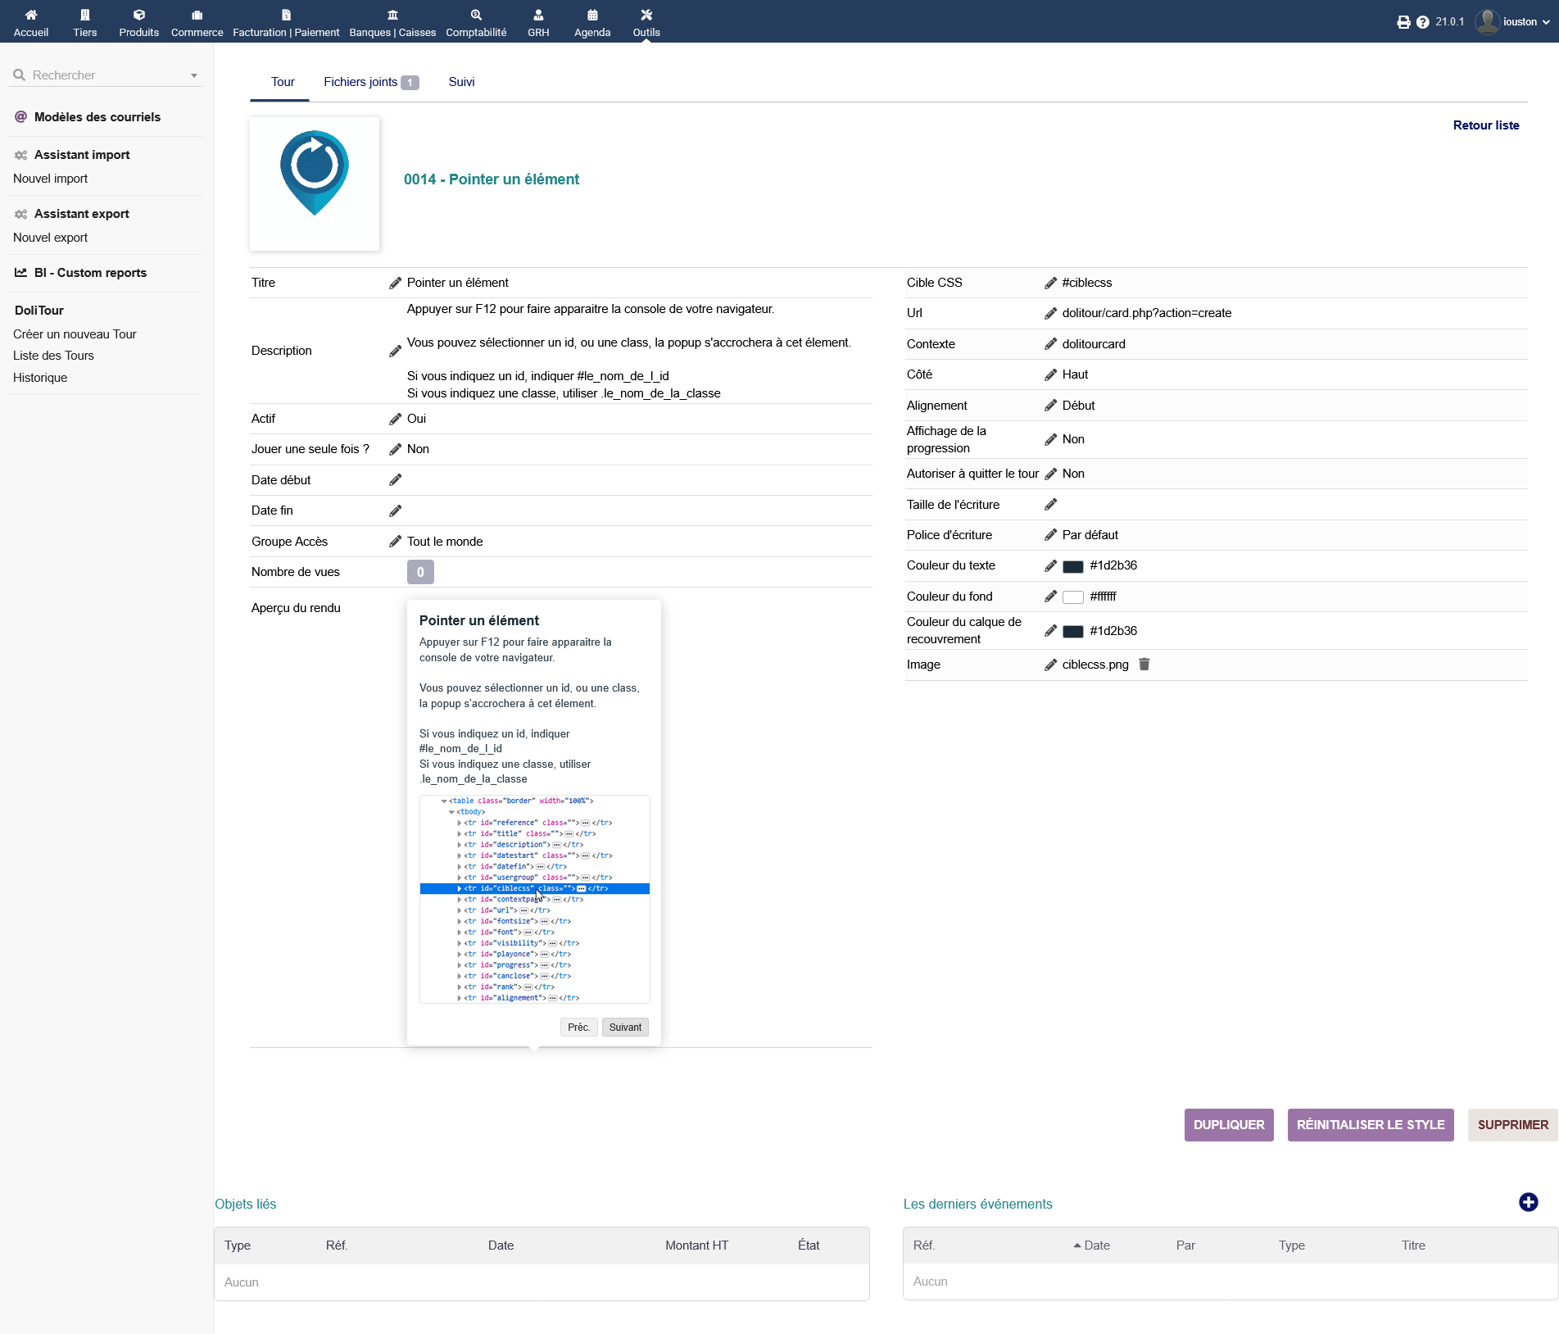Click the Couleur du fond white swatch

[x=1072, y=597]
